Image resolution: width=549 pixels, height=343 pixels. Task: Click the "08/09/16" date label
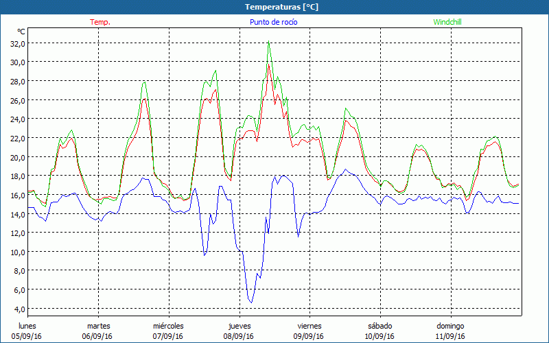tap(239, 336)
